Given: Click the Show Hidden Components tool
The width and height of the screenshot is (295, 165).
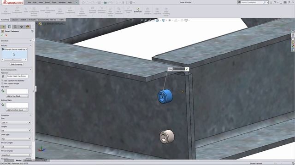Looking at the screenshot, I should pyautogui.click(x=82, y=12).
